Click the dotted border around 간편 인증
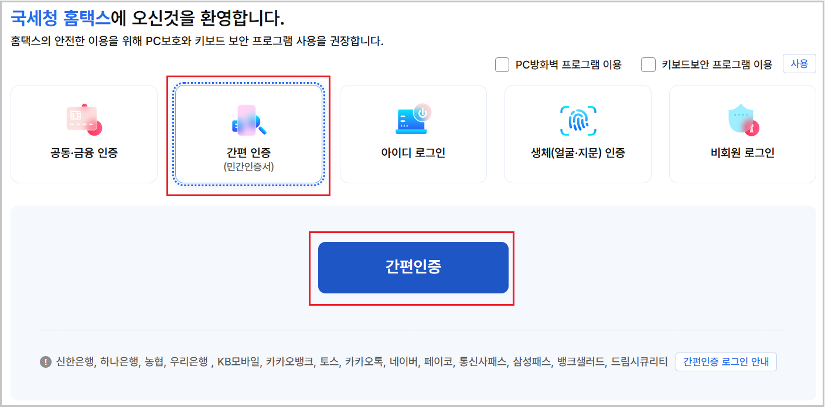The height and width of the screenshot is (407, 825). pos(248,83)
